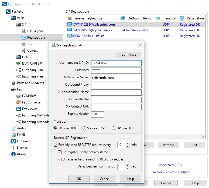Select first Incoming Methods tree item

pos(35,115)
